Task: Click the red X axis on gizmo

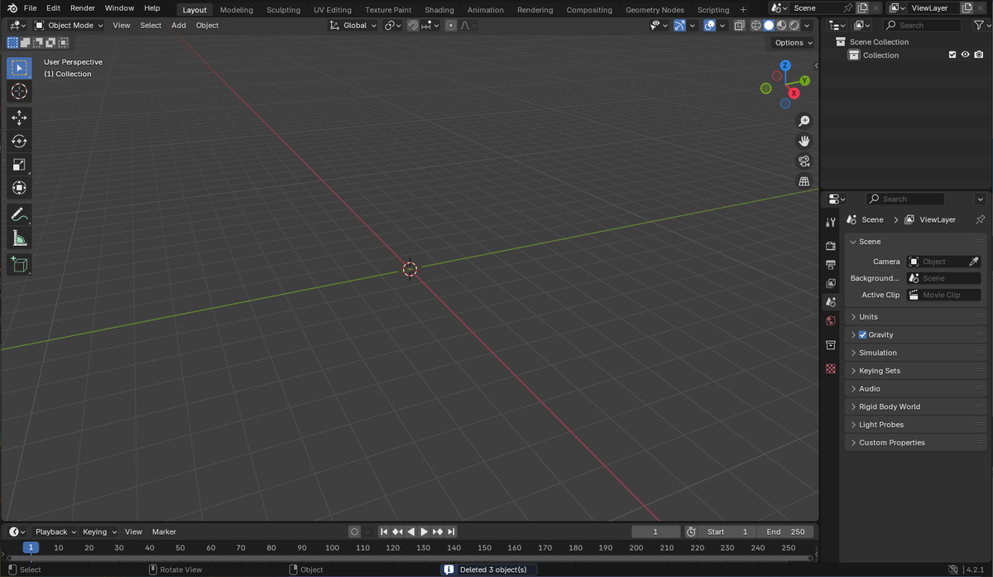Action: click(794, 94)
